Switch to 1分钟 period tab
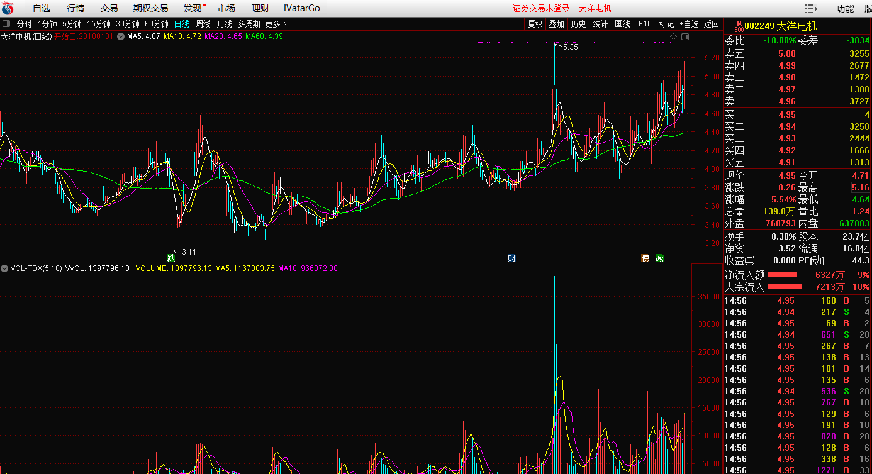 pos(47,24)
